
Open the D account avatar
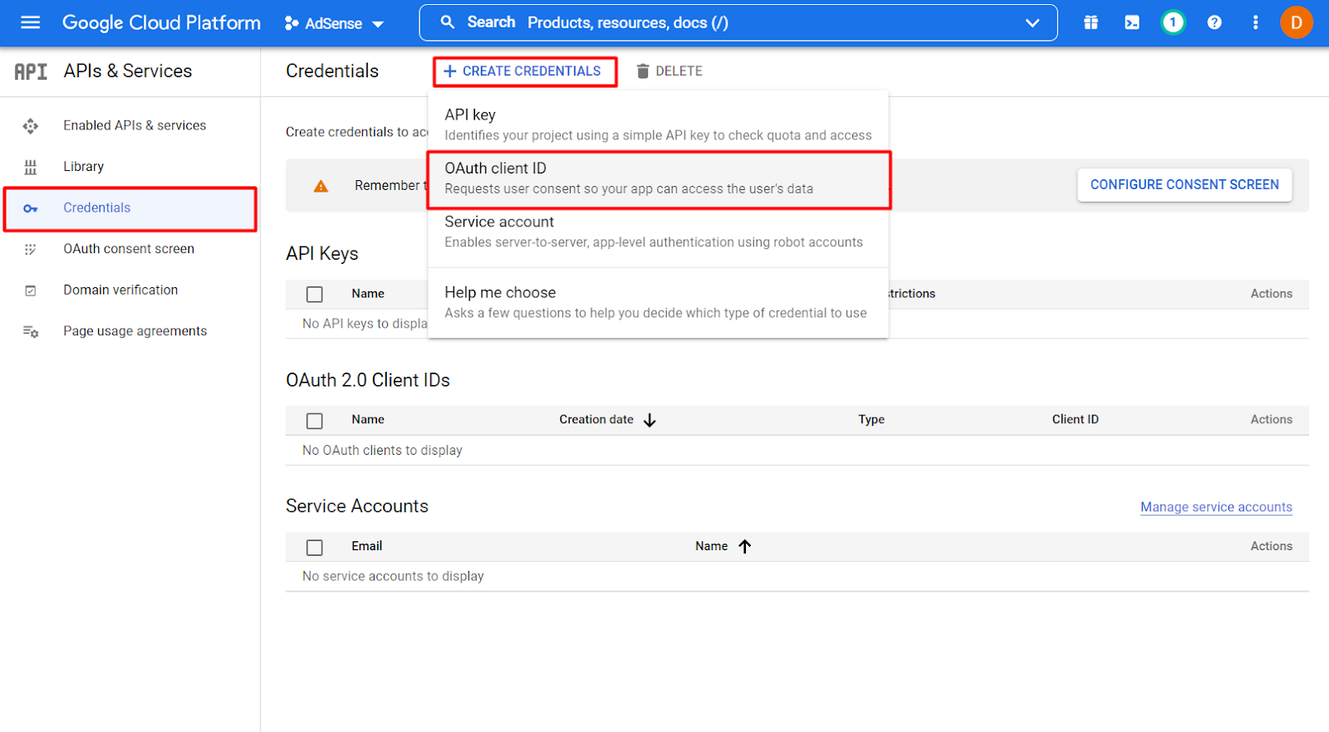coord(1297,22)
